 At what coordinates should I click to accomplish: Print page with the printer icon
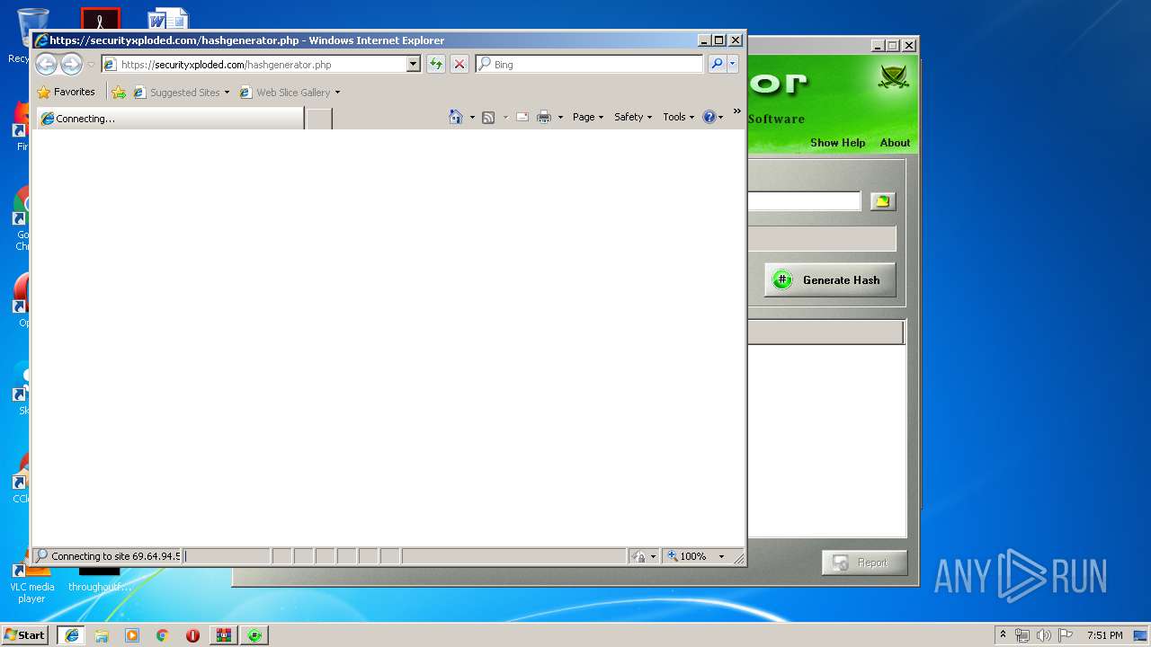[544, 117]
